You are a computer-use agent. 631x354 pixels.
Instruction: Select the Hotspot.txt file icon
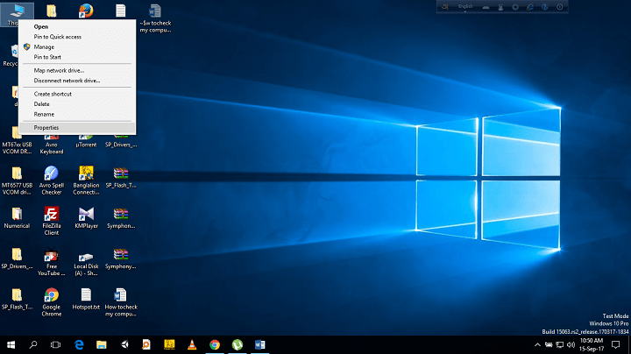[86, 300]
